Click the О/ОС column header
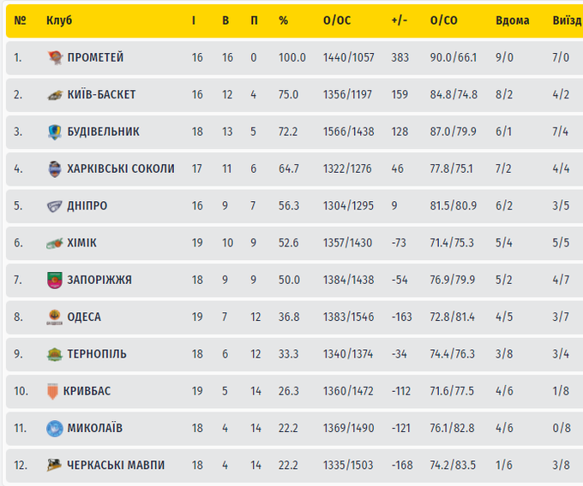Screen dimensions: 583x486 tap(338, 21)
